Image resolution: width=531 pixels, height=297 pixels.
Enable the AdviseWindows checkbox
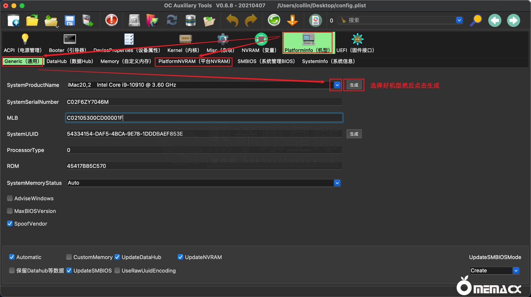click(10, 199)
